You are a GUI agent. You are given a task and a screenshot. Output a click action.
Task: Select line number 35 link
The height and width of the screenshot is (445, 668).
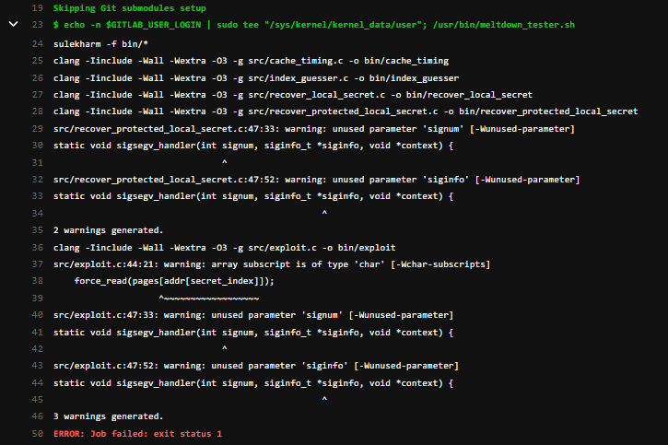pos(38,230)
